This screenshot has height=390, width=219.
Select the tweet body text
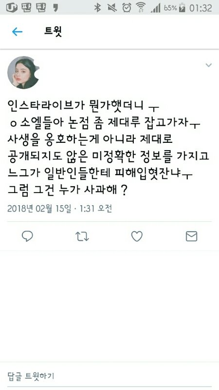click(108, 148)
